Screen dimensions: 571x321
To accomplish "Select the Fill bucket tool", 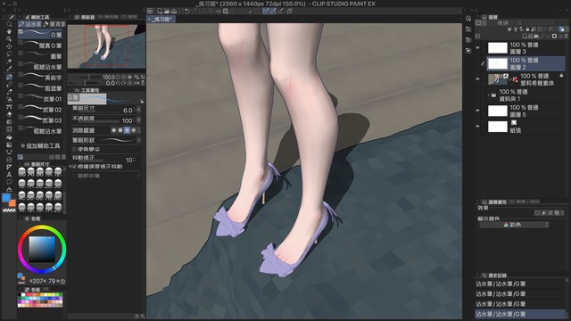I will [x=9, y=137].
